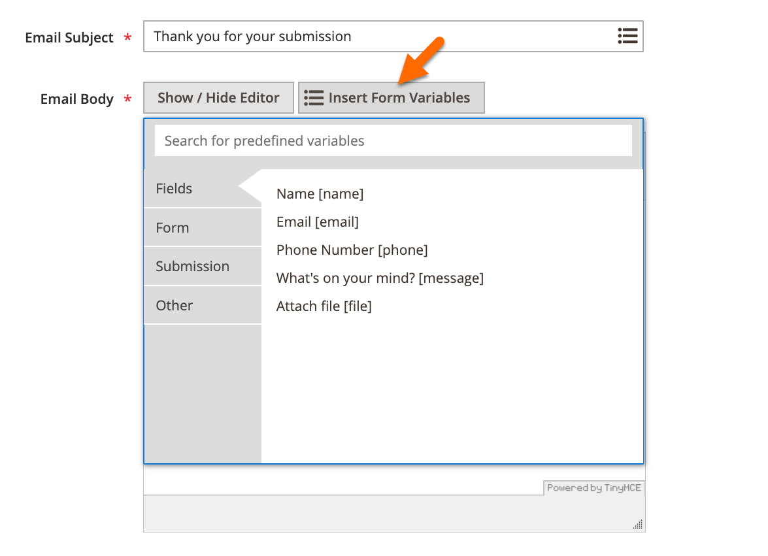Switch to the Form tab

(203, 227)
